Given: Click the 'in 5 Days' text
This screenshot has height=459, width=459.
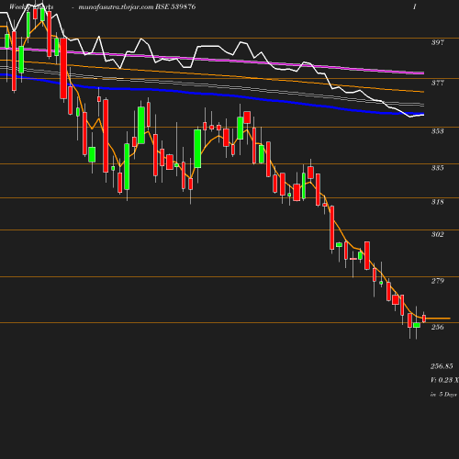Looking at the screenshot, I should 443,394.
